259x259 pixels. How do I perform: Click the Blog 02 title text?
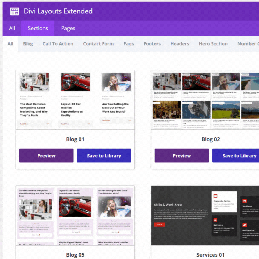coord(211,139)
